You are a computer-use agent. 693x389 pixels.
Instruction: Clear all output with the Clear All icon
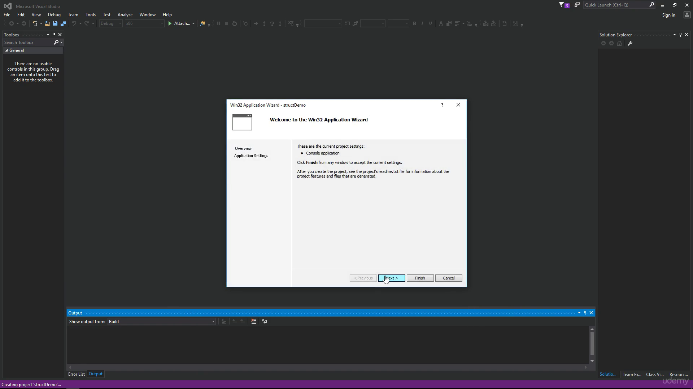[x=254, y=322]
